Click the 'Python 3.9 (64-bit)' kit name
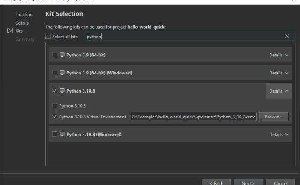 [86, 55]
